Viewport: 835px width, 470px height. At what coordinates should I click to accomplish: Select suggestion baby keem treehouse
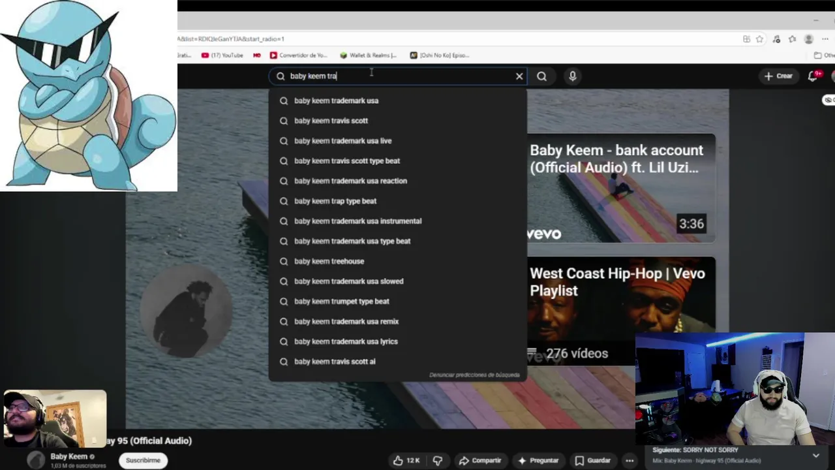[398, 261]
